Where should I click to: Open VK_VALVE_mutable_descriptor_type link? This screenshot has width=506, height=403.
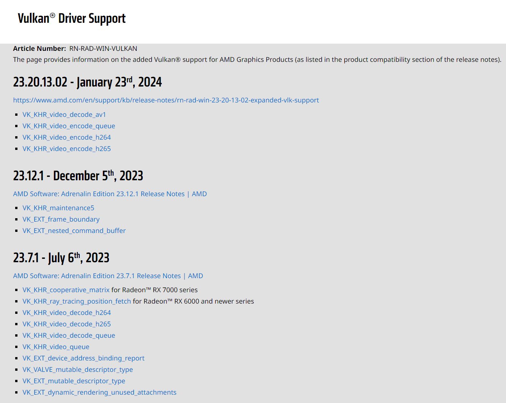tap(77, 370)
